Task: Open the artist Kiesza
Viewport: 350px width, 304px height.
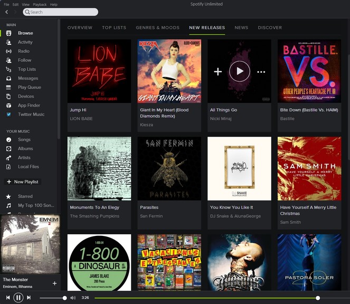Action: [146, 125]
